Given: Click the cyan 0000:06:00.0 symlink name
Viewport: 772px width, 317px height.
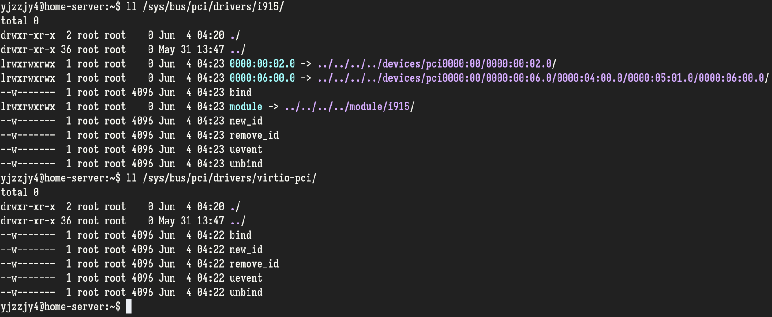Looking at the screenshot, I should [262, 78].
